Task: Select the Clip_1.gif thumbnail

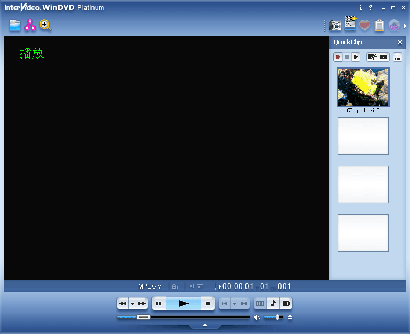Action: click(363, 87)
